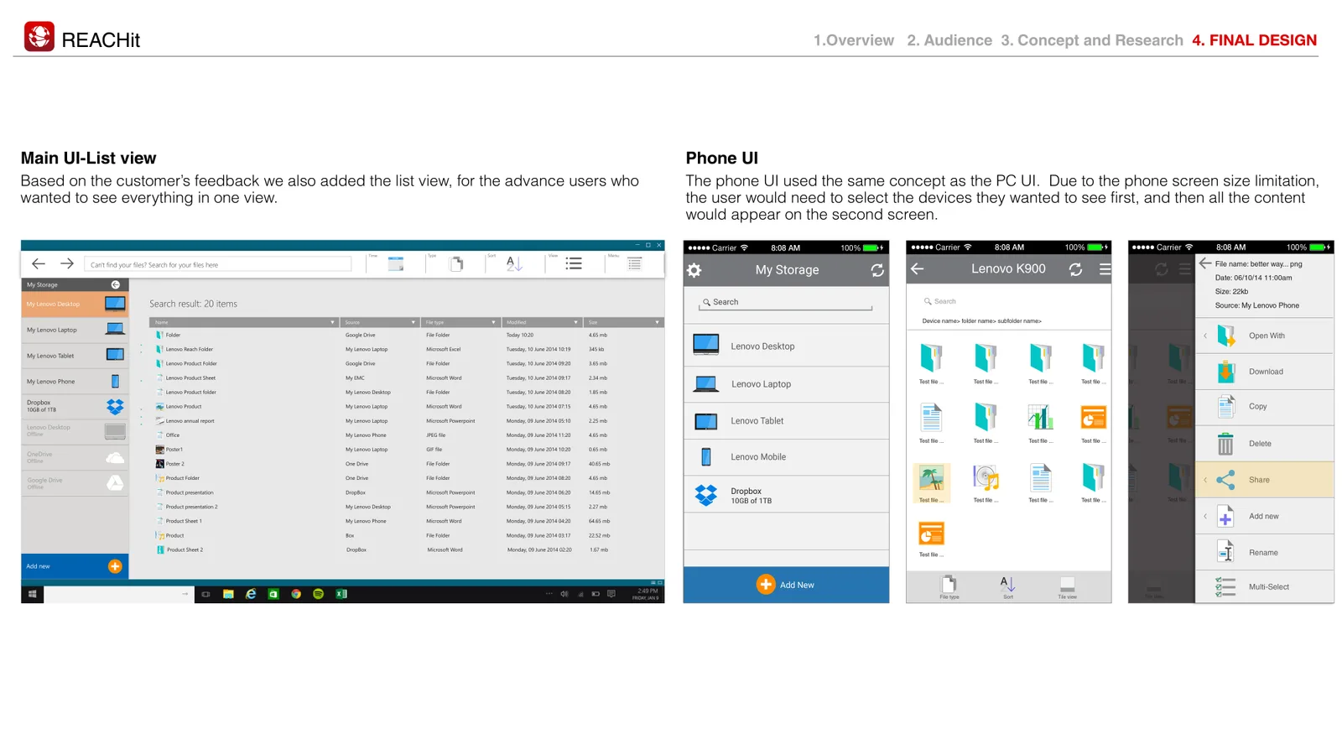Screen dimensions: 1342x755
Task: Go to the 1.Overview section tab
Action: (854, 40)
